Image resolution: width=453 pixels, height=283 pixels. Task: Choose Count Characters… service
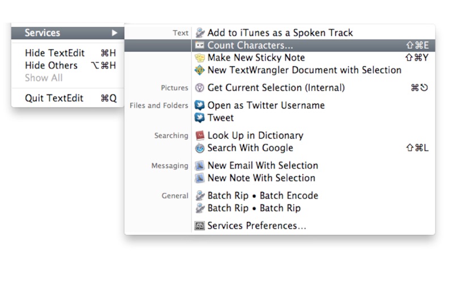coord(280,45)
